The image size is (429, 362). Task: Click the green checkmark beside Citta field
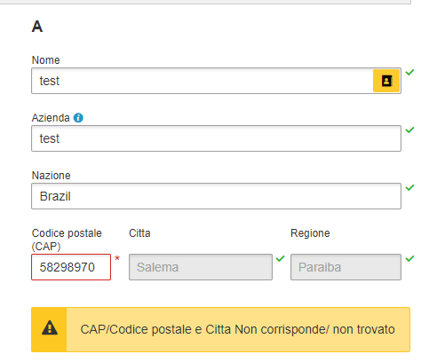pos(280,258)
